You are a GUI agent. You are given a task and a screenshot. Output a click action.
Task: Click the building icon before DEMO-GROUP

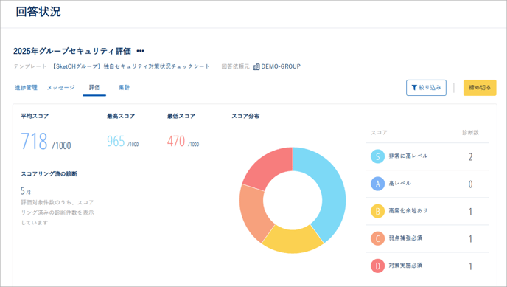coord(256,66)
